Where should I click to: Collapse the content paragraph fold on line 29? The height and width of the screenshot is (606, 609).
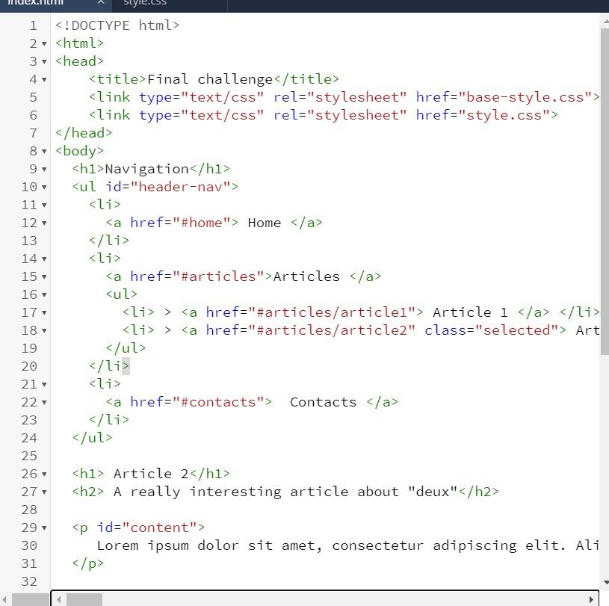point(43,528)
